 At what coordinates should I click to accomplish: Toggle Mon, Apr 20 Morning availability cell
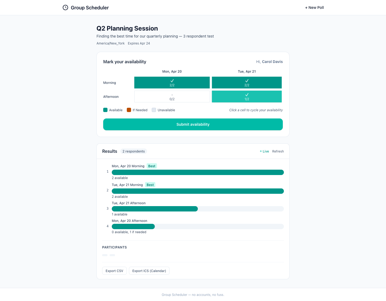[172, 83]
